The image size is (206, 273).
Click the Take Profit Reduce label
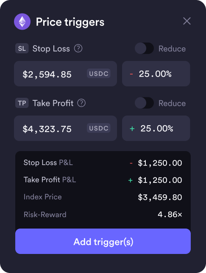pyautogui.click(x=172, y=103)
